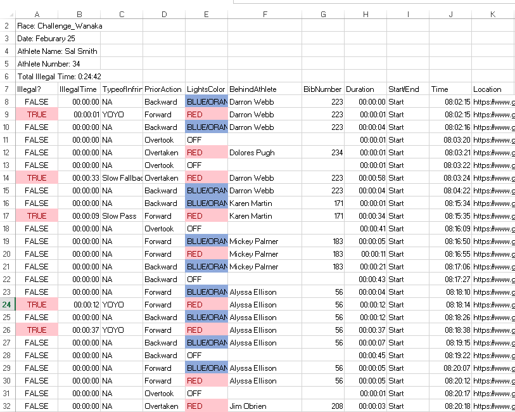Screen dimensions: 515x412
Task: Click time 08:03:20 cell
Action: 450,139
